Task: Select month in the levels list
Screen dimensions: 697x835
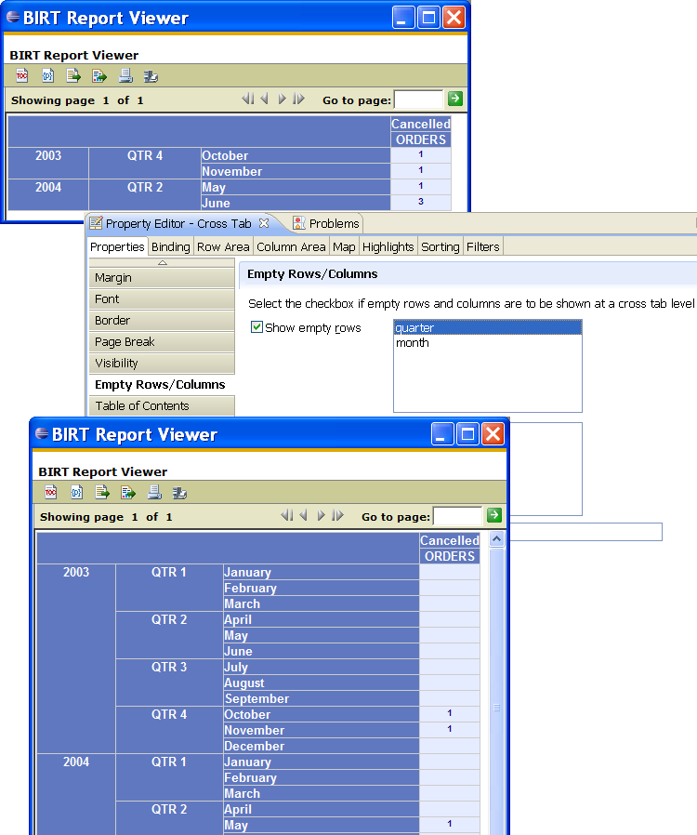Action: point(487,343)
